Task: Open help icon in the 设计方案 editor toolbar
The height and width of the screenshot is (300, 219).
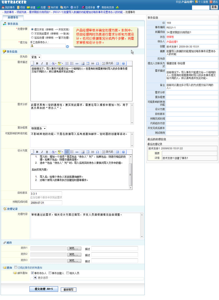Action: [x=123, y=152]
